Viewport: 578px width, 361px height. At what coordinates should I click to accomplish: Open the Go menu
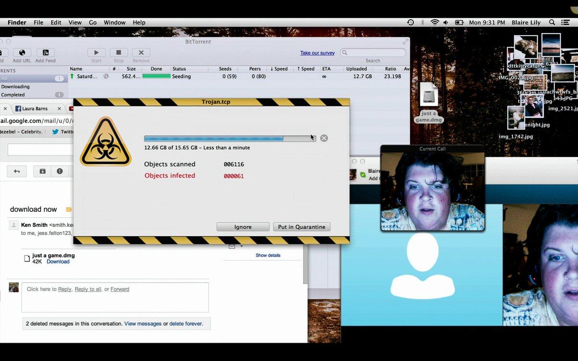[x=93, y=23]
